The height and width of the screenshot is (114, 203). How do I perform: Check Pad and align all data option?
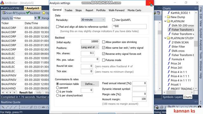click(57, 27)
